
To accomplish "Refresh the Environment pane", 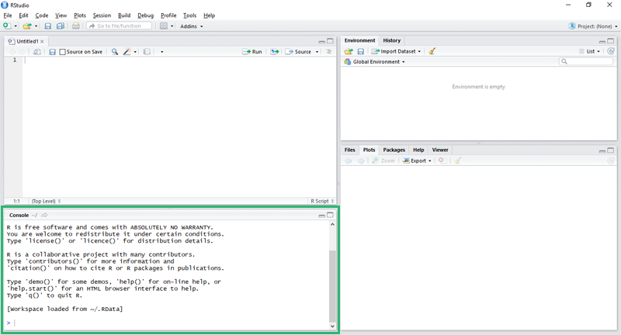I will (611, 51).
